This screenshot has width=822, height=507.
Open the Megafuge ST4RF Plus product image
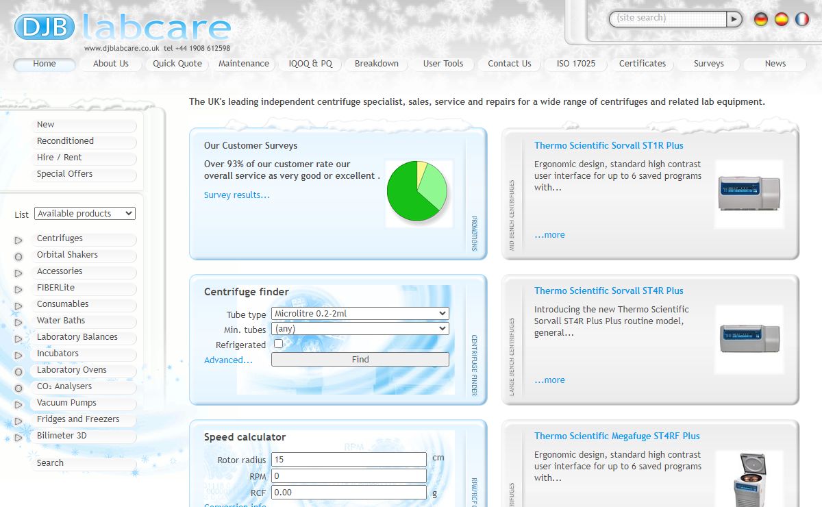pyautogui.click(x=749, y=478)
